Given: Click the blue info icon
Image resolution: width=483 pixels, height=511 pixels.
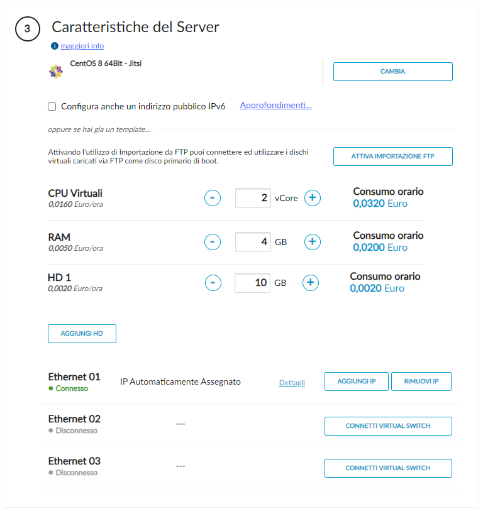Looking at the screenshot, I should click(x=55, y=46).
